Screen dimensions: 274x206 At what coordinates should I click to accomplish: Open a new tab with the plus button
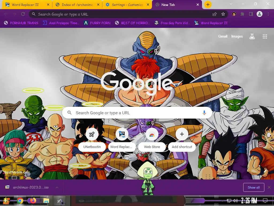coord(208,5)
